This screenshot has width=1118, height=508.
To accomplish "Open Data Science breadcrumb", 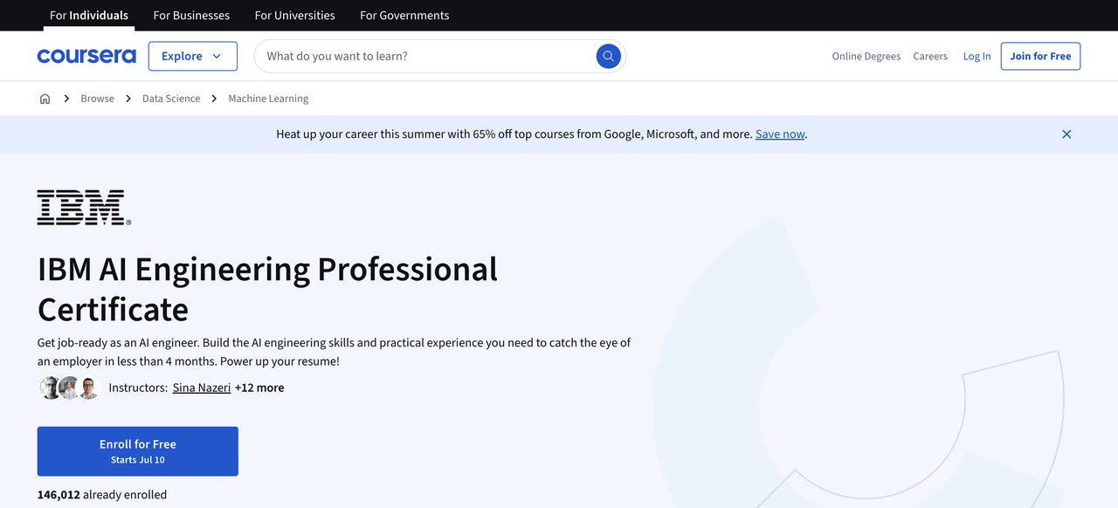I will tap(171, 99).
